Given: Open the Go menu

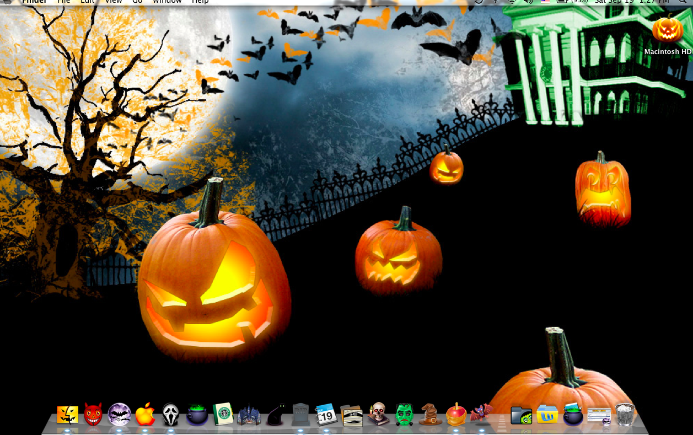Looking at the screenshot, I should point(137,2).
